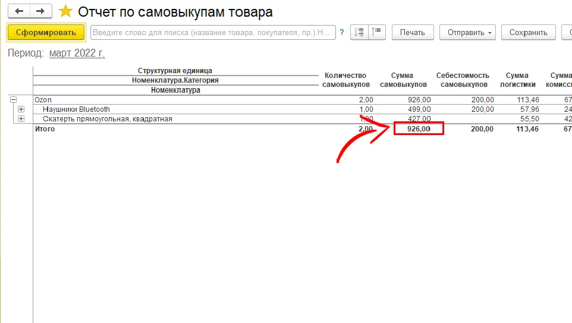Click the search help question mark
The image size is (572, 323).
point(342,33)
